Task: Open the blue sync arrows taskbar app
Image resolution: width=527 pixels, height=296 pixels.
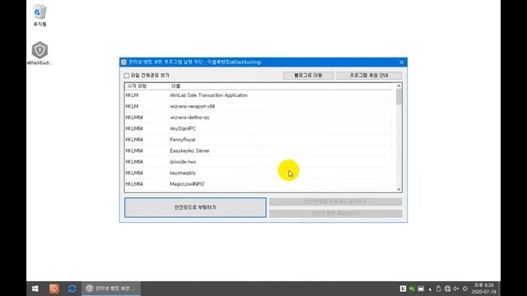Action: click(x=72, y=289)
